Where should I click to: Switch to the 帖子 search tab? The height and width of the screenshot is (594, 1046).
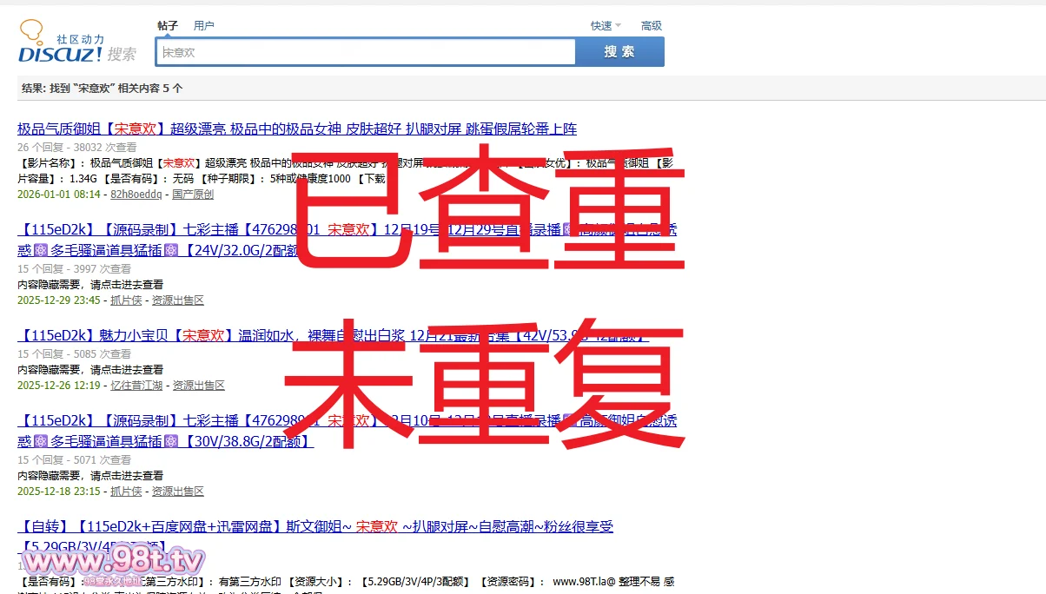click(168, 26)
